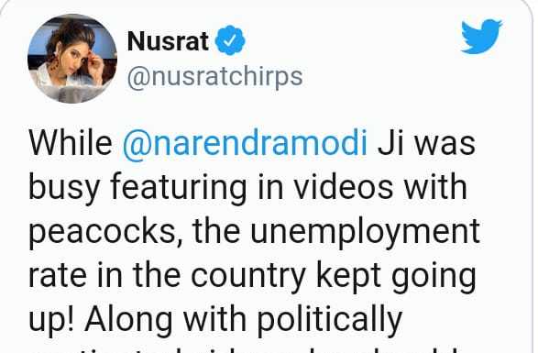The width and height of the screenshot is (538, 353).
Task: Click the word "videos" in the tweet
Action: tap(344, 187)
